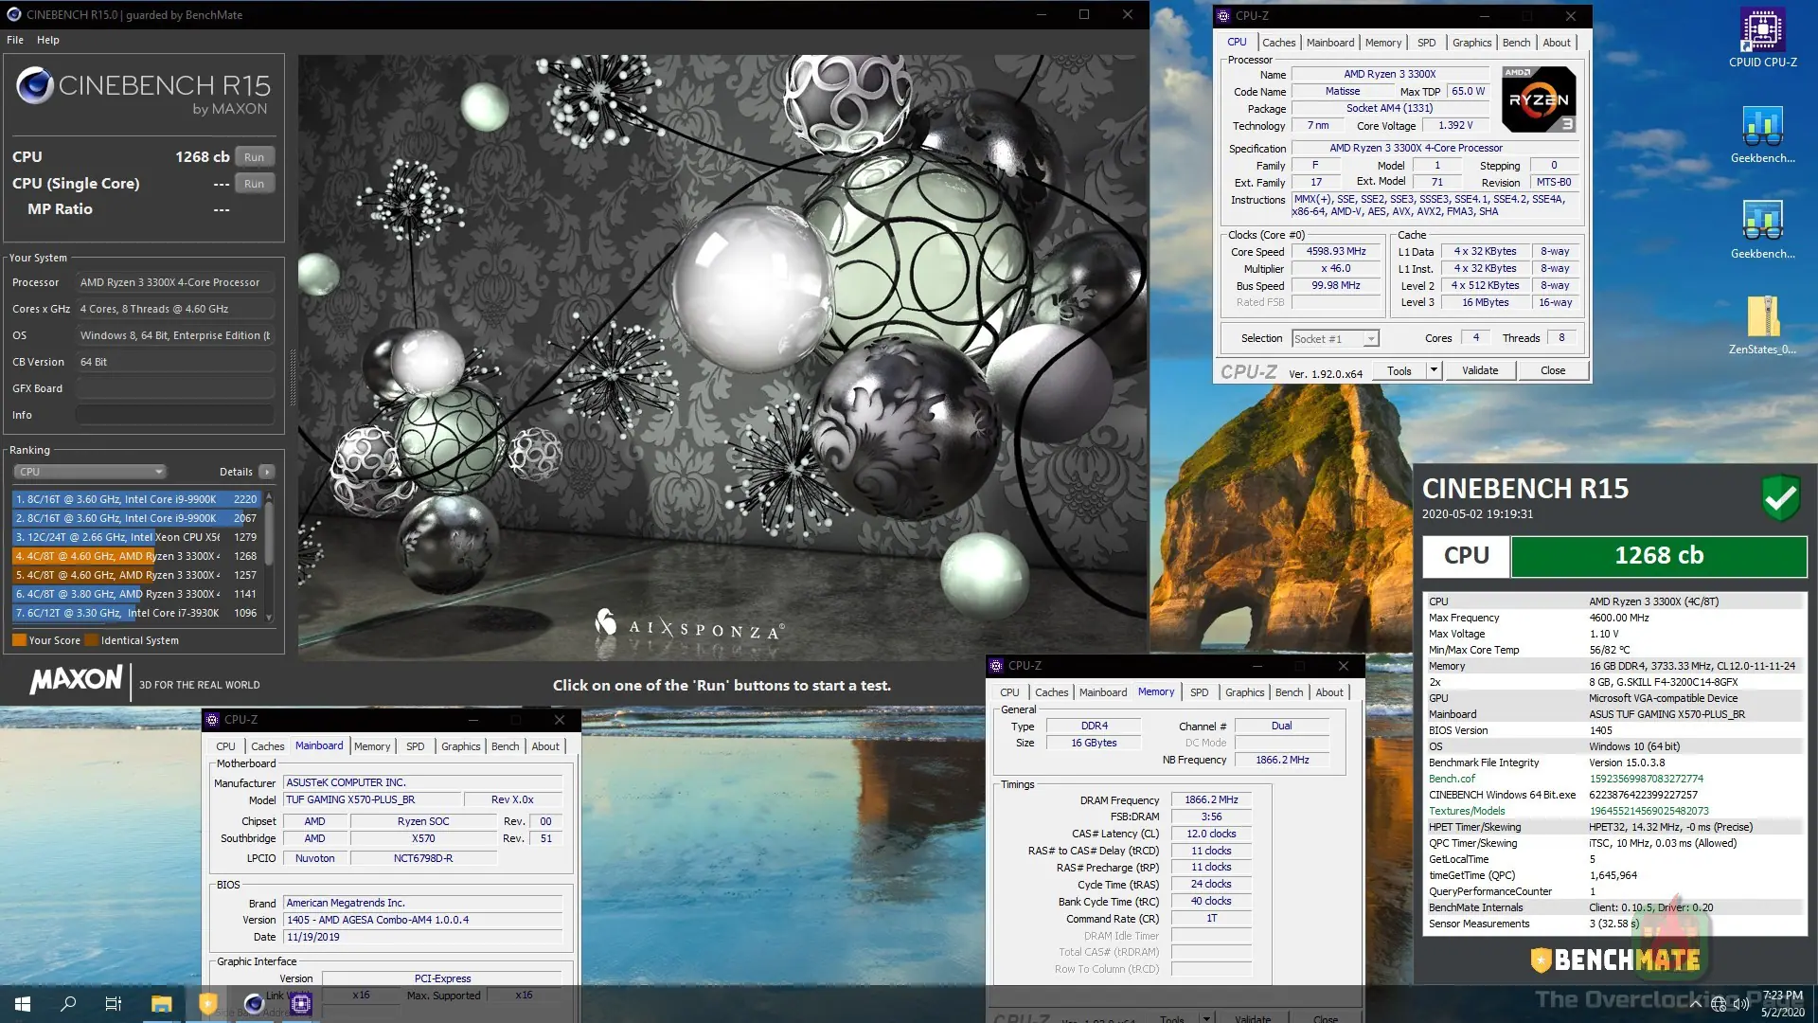
Task: Switch to Mainboard tab in top CPU-Z window
Action: click(1330, 43)
